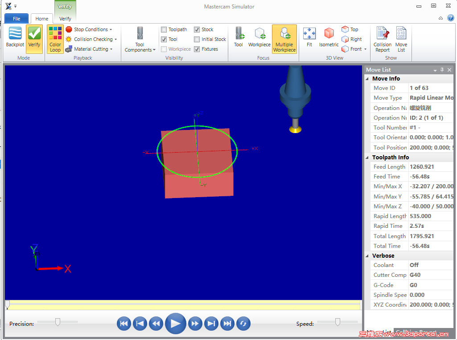Select Multiple Workpiece focus
Viewport: 457px width, 340px height.
(x=284, y=39)
